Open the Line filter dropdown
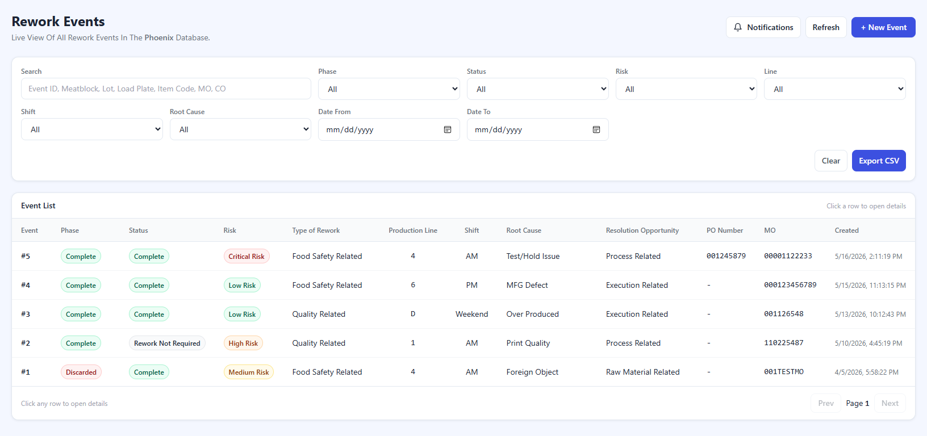The image size is (927, 436). (x=835, y=89)
